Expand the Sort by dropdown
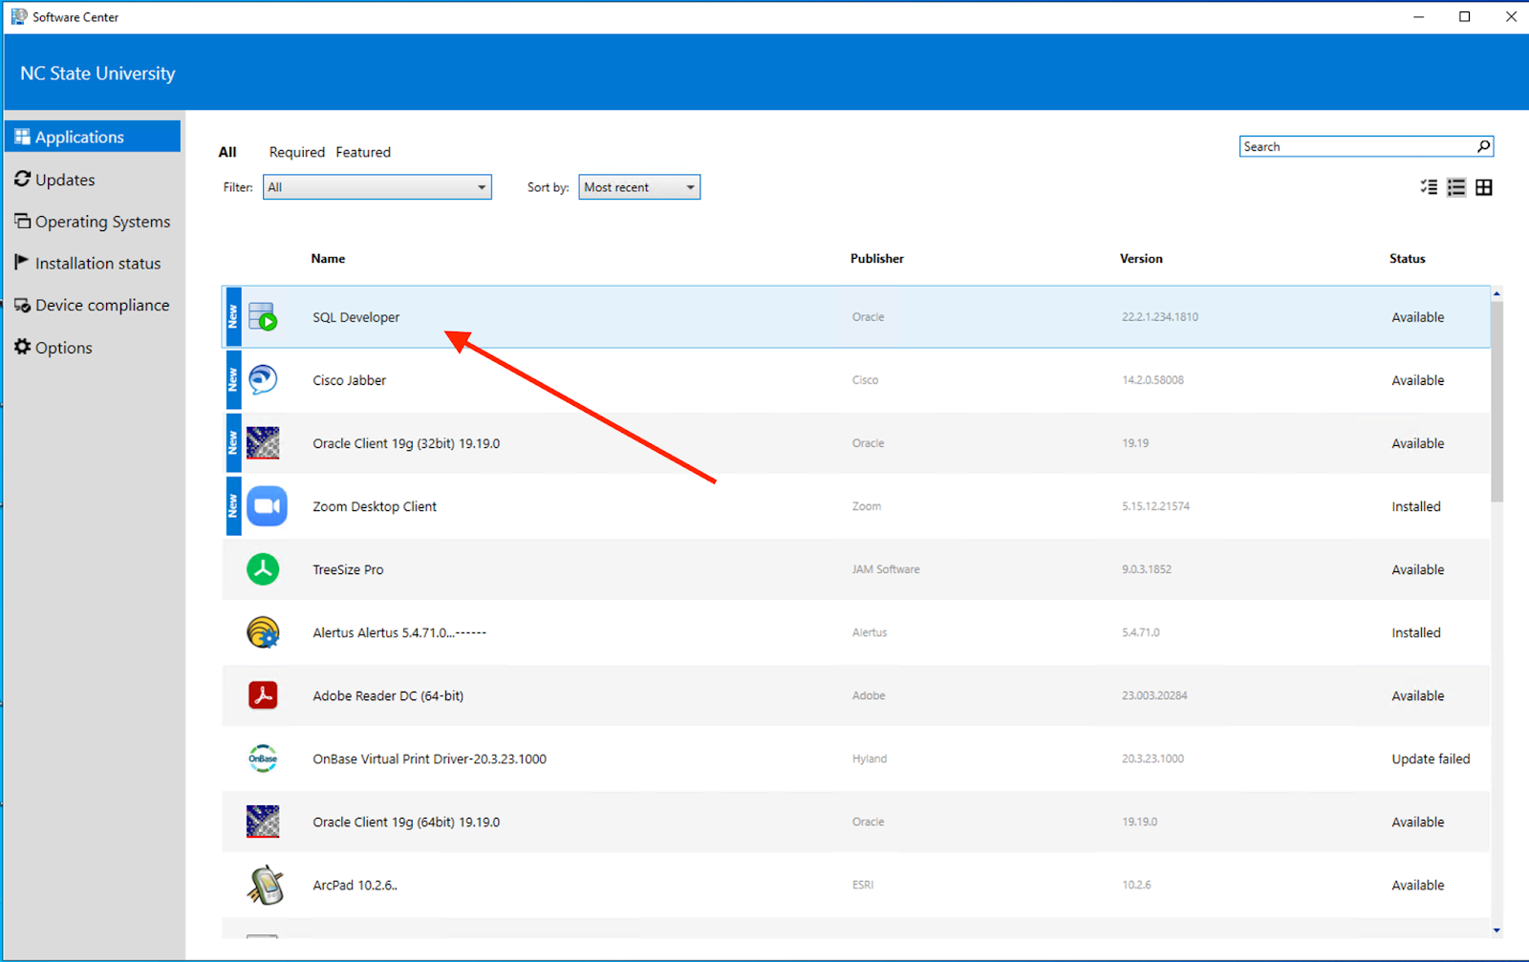This screenshot has width=1529, height=962. (x=638, y=187)
